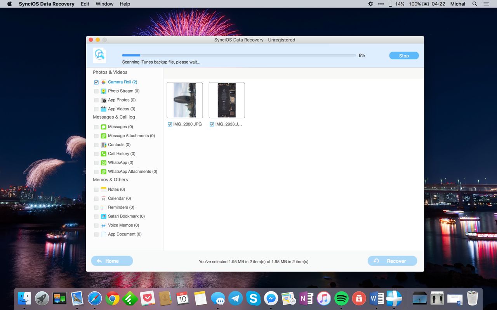Open Trash in the Dock
497x310 pixels.
[x=473, y=298]
